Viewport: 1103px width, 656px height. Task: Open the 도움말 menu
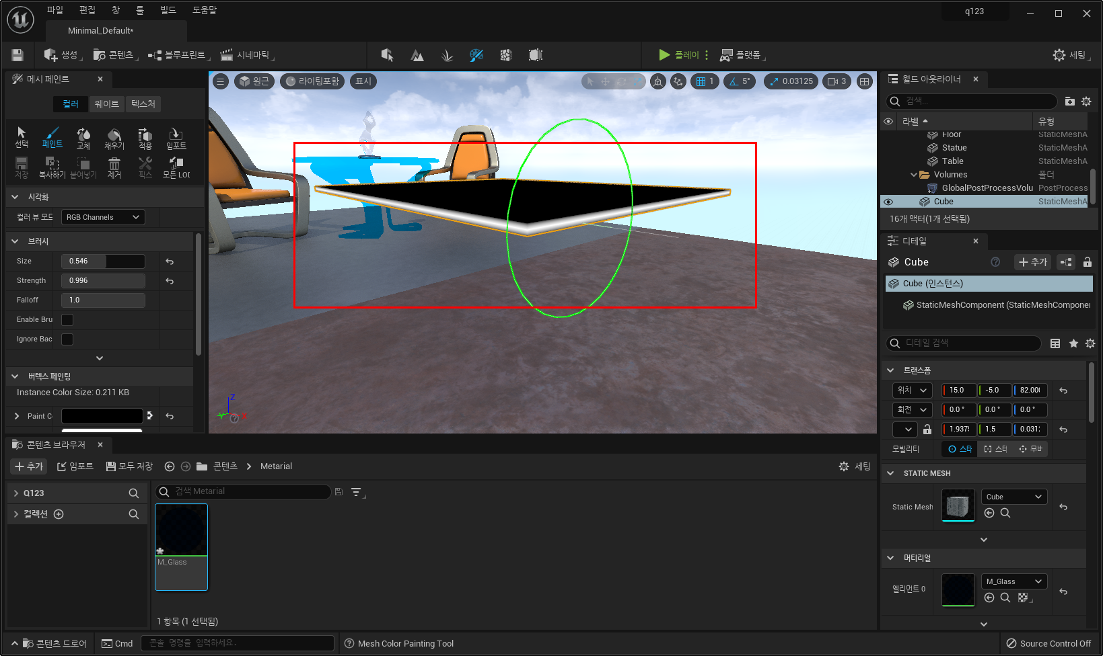point(205,10)
